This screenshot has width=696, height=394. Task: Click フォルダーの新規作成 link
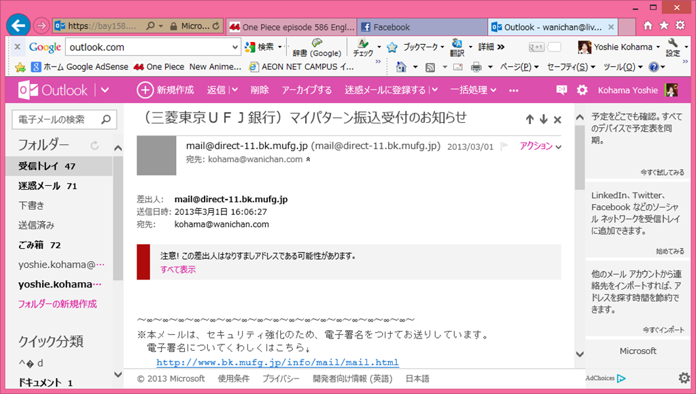[57, 304]
